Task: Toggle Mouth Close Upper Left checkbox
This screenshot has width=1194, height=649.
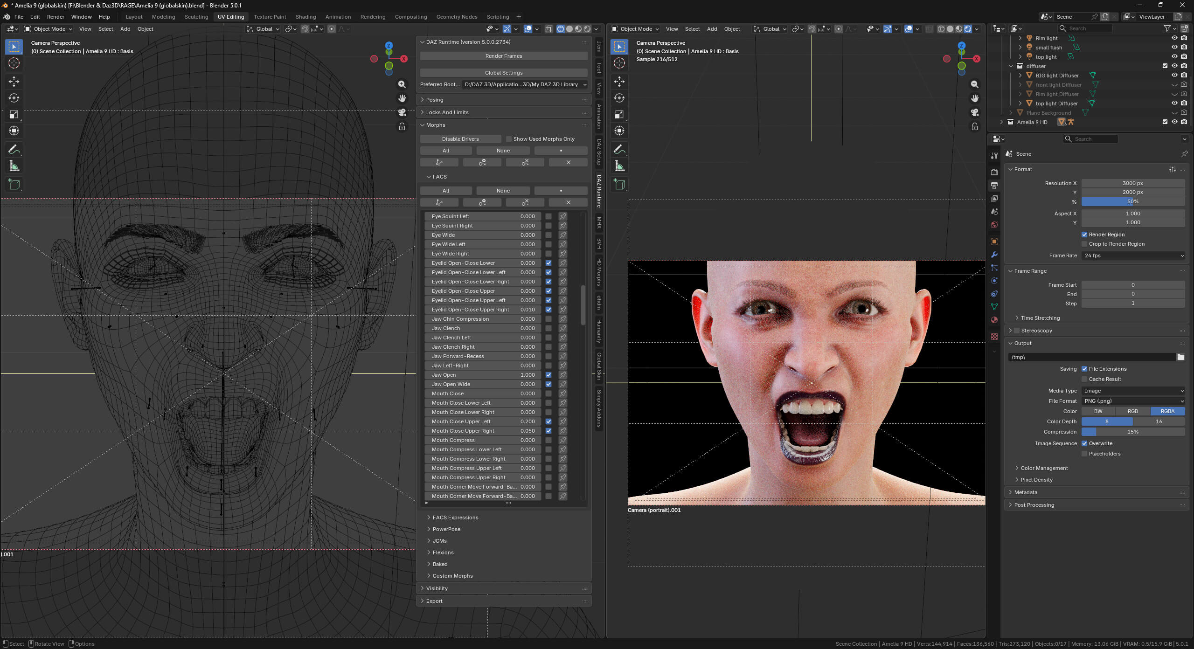Action: coord(548,421)
